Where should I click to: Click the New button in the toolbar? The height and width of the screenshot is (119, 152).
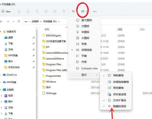coord(6,11)
